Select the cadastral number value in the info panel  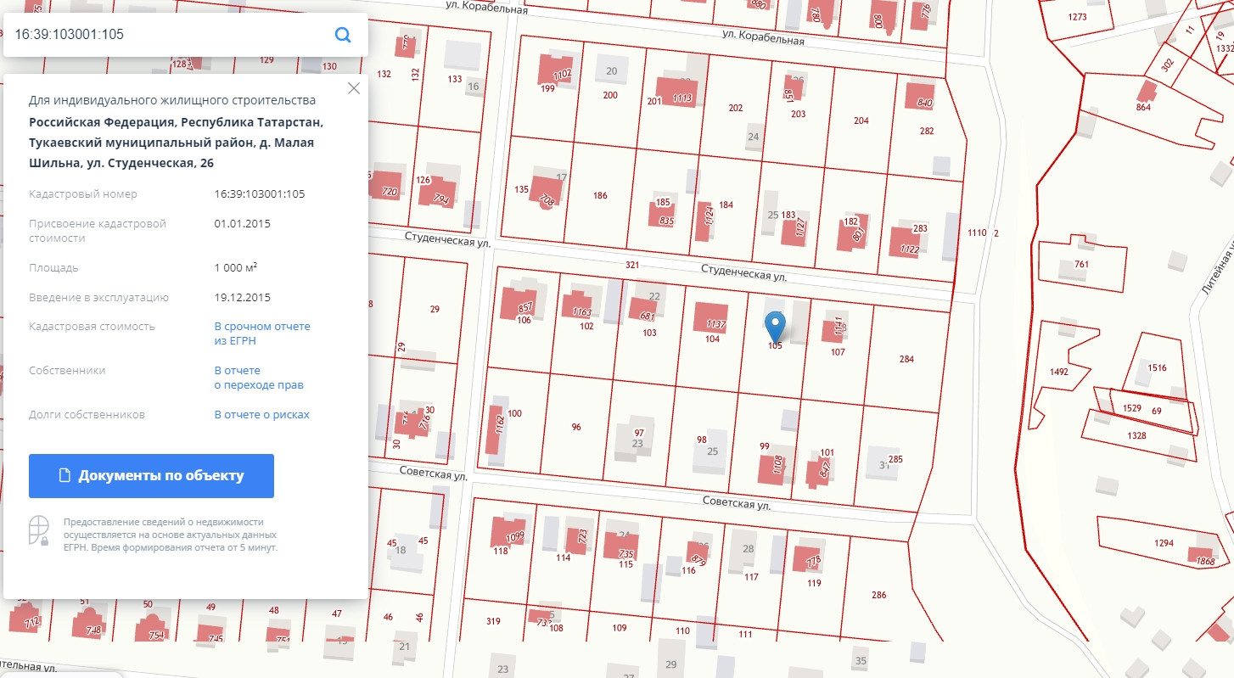tap(260, 193)
